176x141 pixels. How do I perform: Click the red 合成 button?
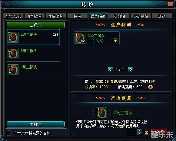(x=159, y=132)
